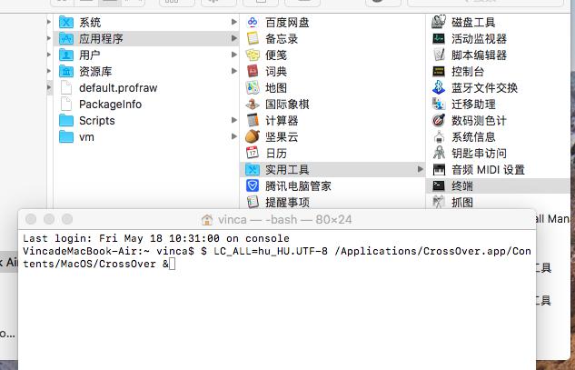
Task: Expand the vm folder arrow
Action: pos(234,137)
